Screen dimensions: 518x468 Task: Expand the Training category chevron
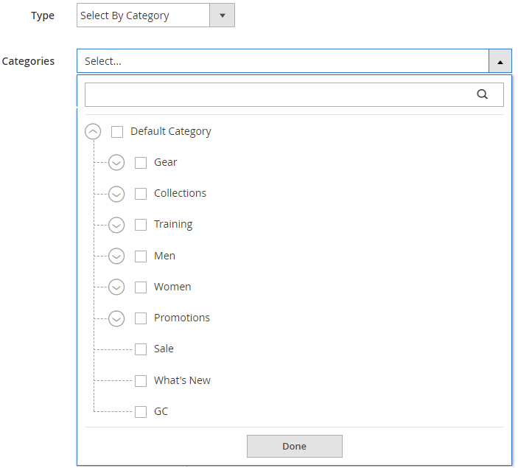tap(116, 225)
